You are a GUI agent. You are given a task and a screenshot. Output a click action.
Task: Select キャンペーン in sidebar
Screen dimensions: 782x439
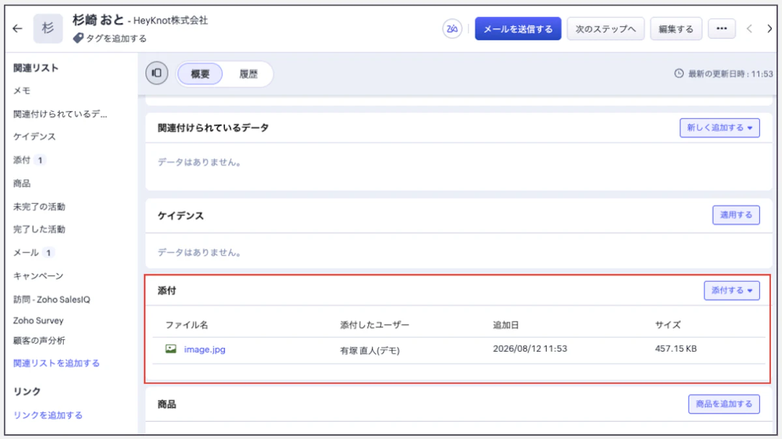pos(38,276)
